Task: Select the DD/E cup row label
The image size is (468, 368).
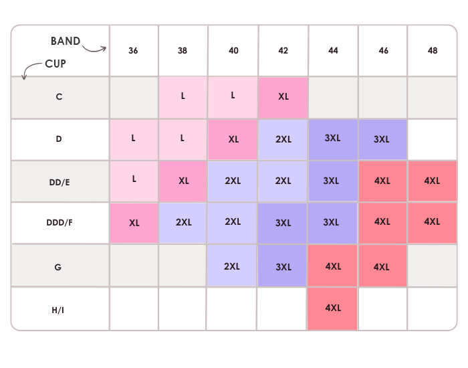Action: click(60, 181)
